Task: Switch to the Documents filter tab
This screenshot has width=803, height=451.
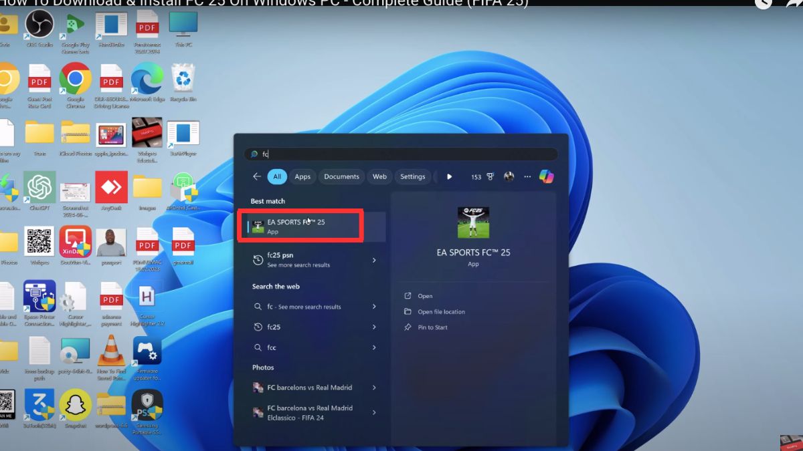Action: click(x=341, y=176)
